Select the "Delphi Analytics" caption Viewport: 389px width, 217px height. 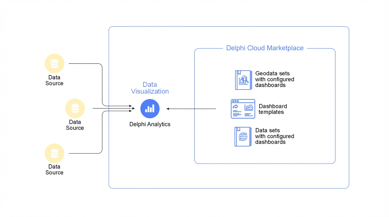point(150,124)
